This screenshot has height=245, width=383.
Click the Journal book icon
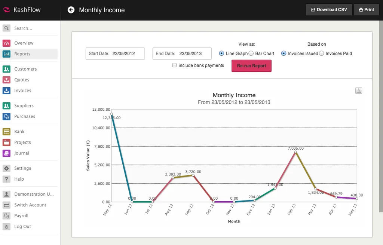(7, 153)
